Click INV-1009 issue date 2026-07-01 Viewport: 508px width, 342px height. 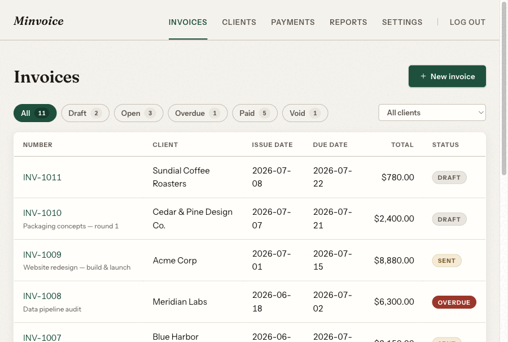point(271,260)
